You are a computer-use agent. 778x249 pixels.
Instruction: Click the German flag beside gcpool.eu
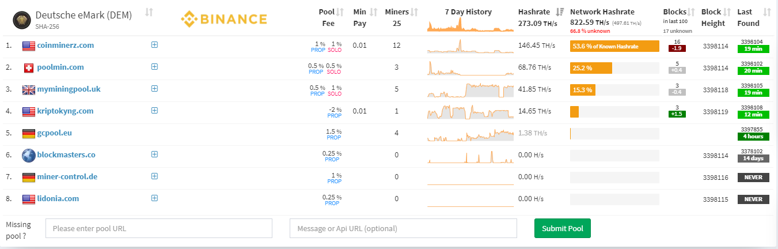coord(28,133)
